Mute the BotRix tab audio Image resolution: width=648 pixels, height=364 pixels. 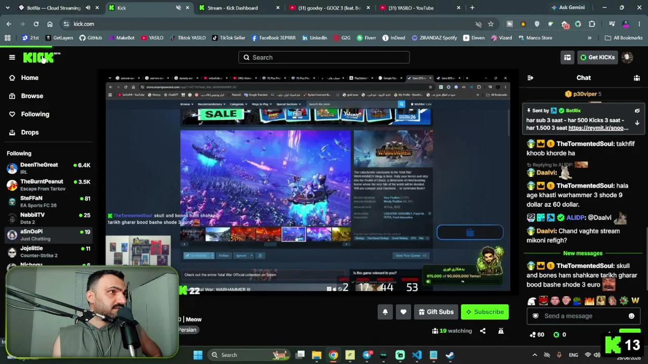[x=88, y=8]
